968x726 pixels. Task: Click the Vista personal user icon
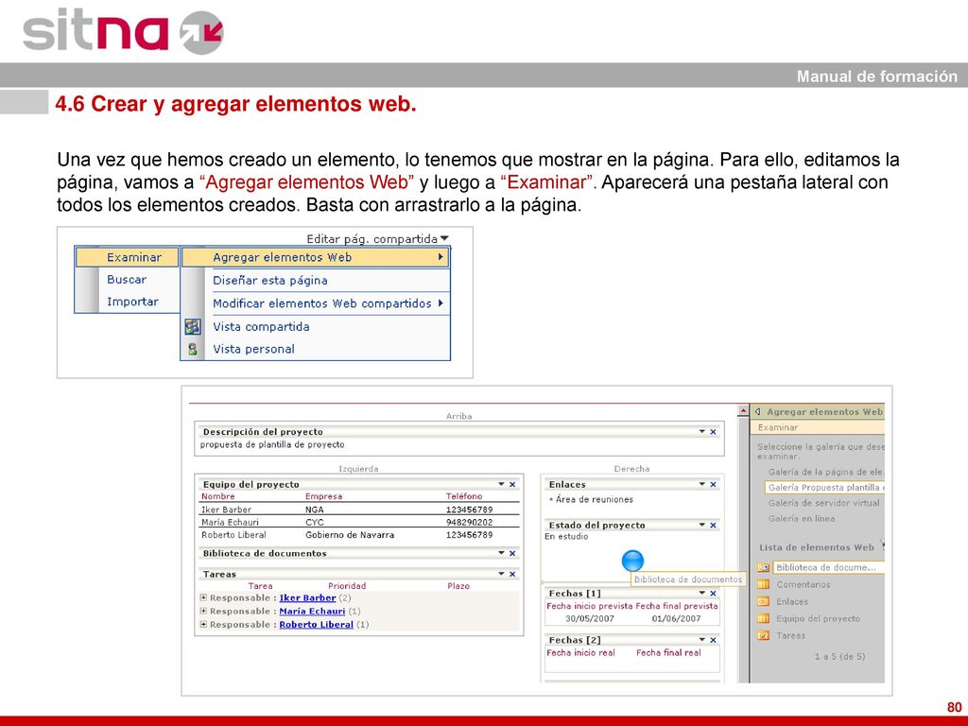[193, 349]
